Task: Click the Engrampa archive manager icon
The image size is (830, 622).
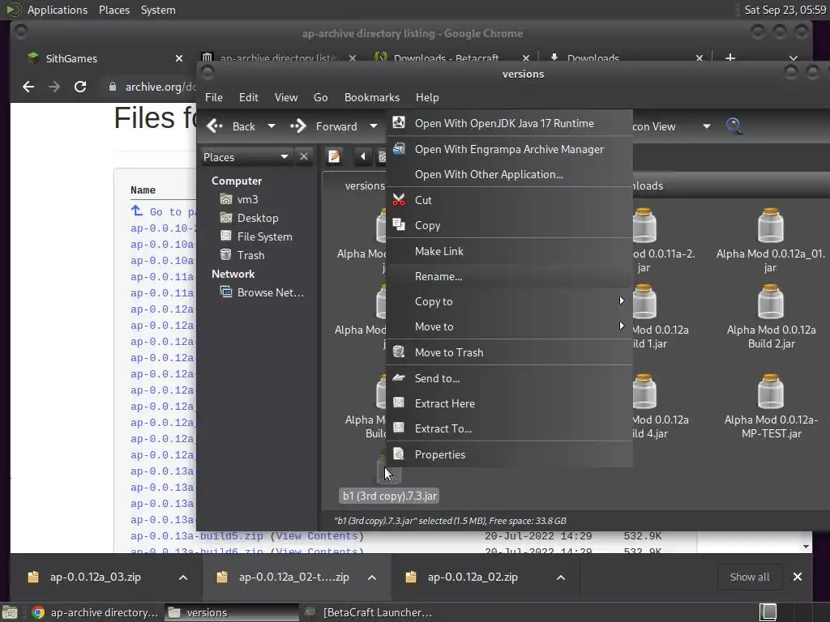Action: coord(399,149)
